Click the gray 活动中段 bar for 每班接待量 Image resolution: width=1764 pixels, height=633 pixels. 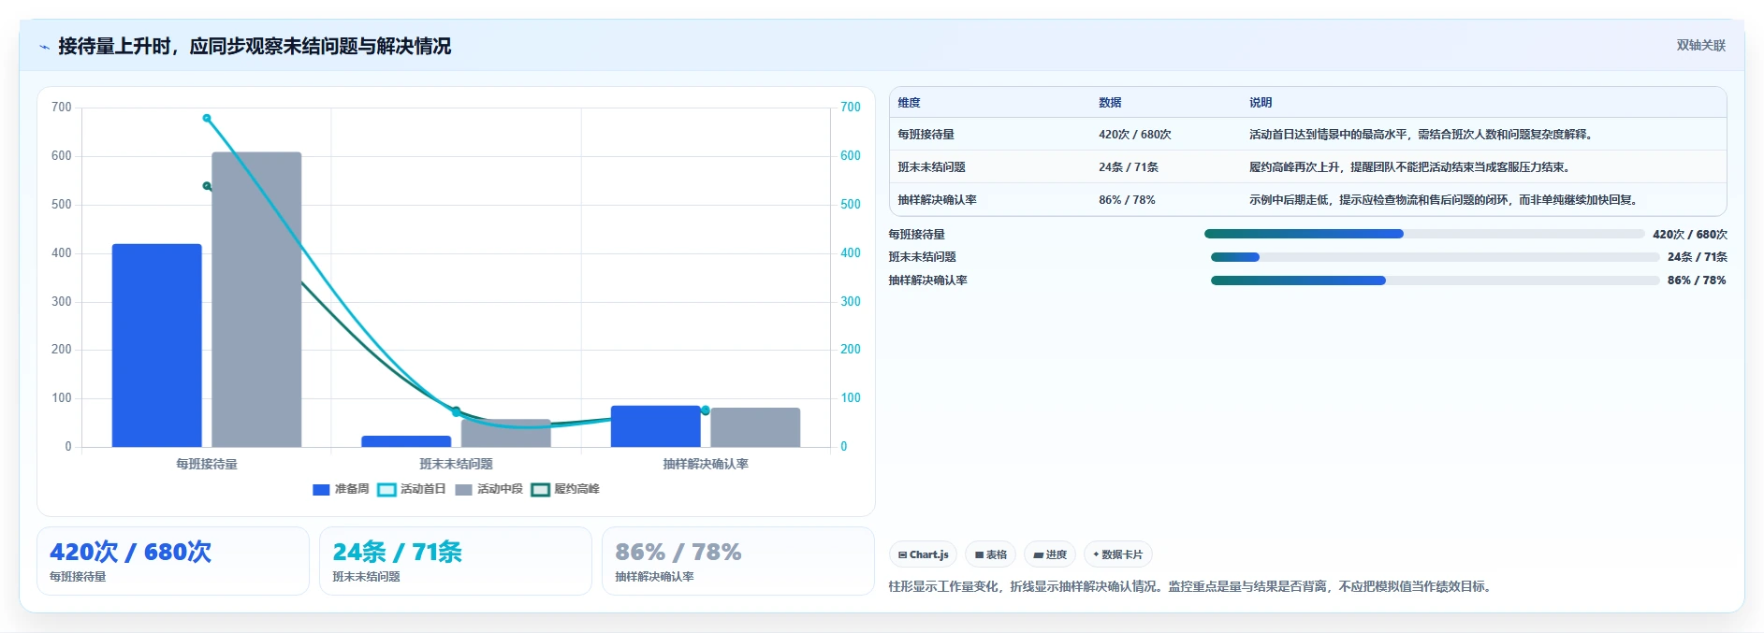256,299
